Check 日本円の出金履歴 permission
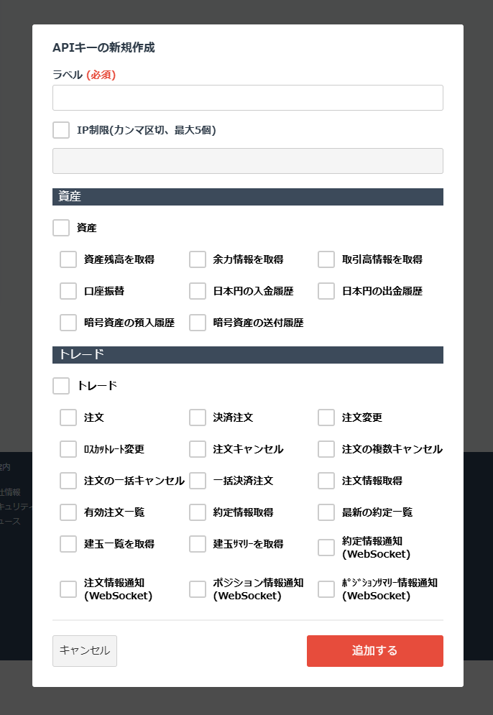 click(326, 291)
